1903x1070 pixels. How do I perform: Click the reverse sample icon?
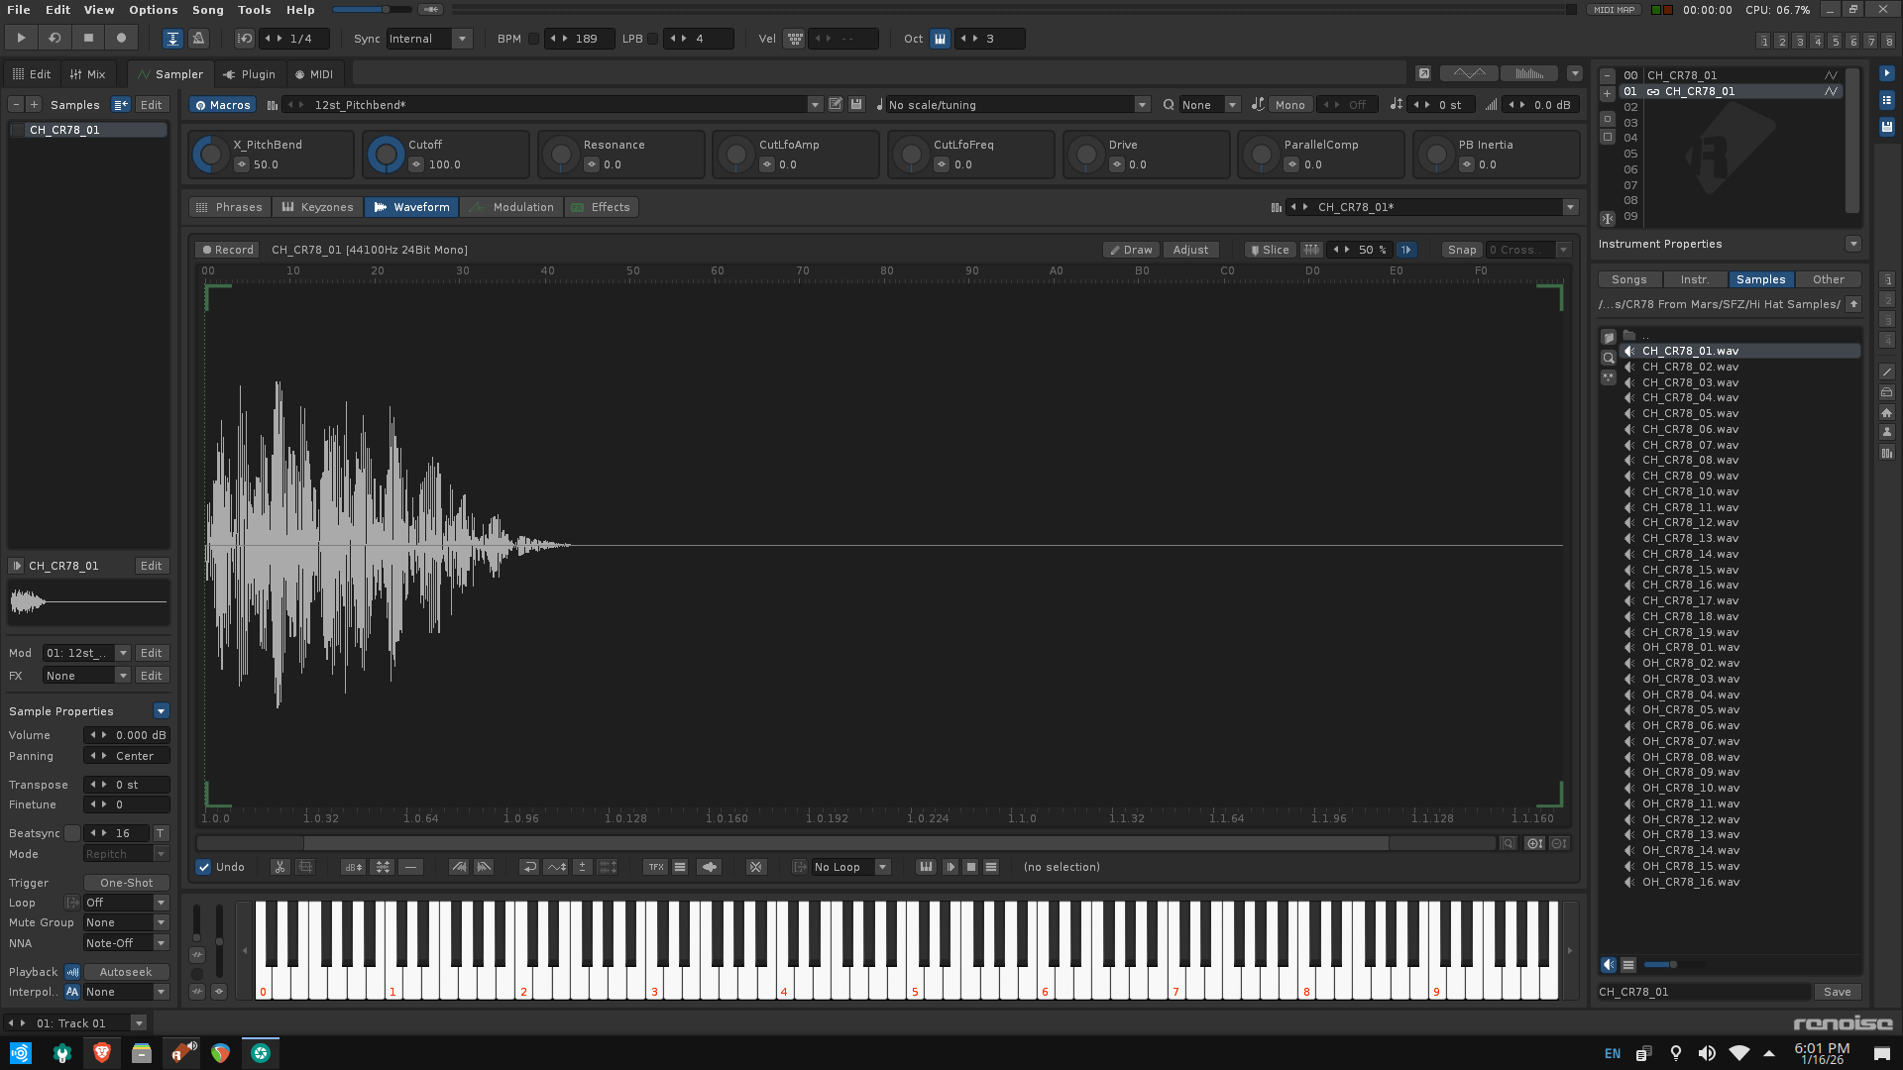530,867
